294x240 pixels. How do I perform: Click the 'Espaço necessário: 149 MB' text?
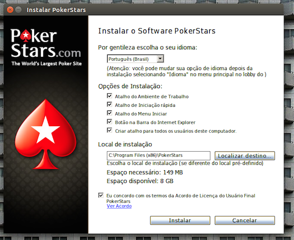(x=145, y=172)
